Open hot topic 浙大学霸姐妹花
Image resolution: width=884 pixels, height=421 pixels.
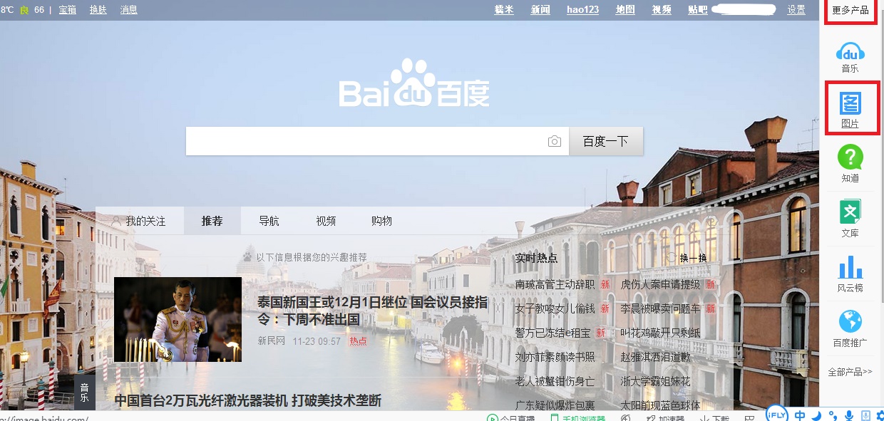click(x=655, y=381)
